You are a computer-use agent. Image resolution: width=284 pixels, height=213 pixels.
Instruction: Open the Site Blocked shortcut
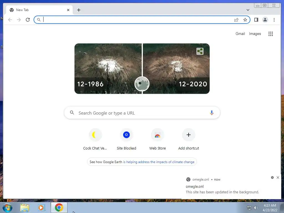[126, 140]
